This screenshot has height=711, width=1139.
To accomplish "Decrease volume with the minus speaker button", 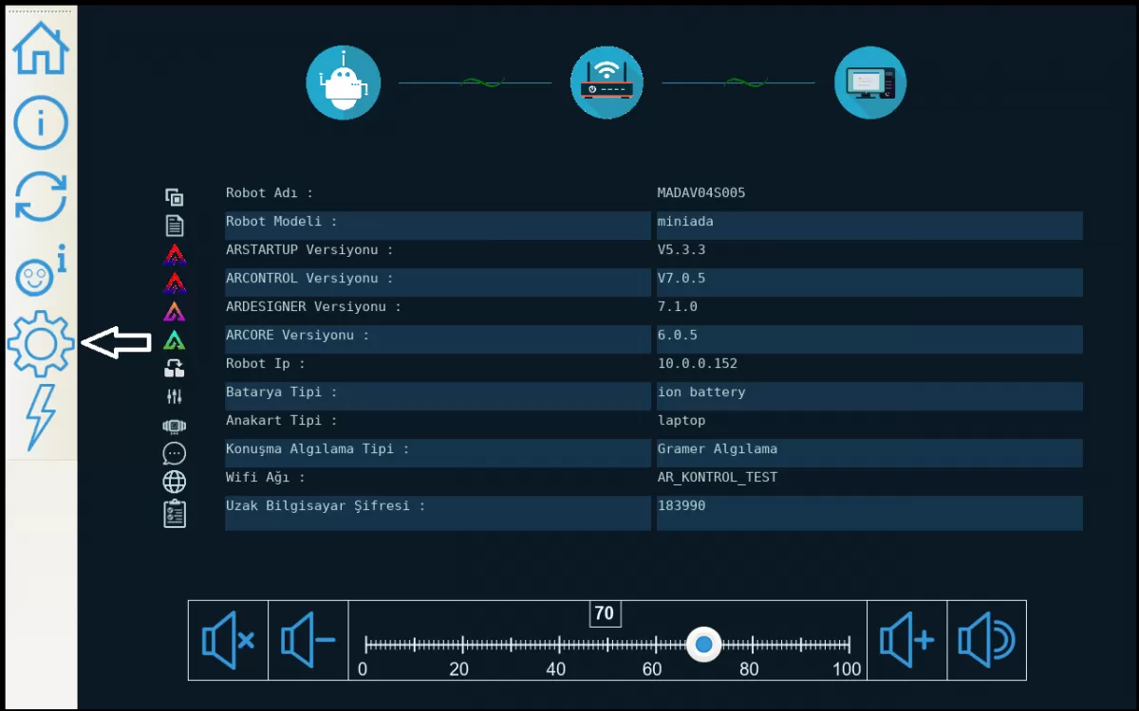I will (x=308, y=641).
